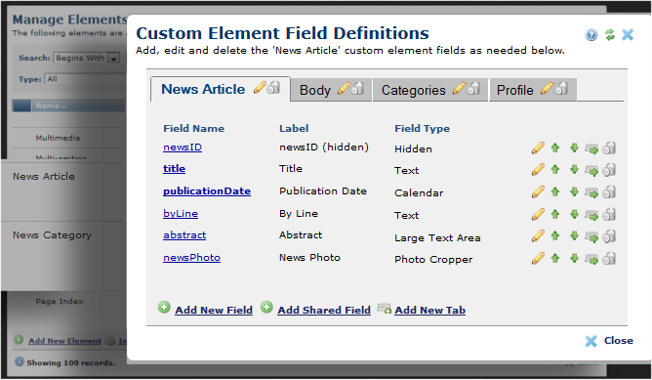The height and width of the screenshot is (380, 652).
Task: Select News Category in background list
Action: [52, 235]
